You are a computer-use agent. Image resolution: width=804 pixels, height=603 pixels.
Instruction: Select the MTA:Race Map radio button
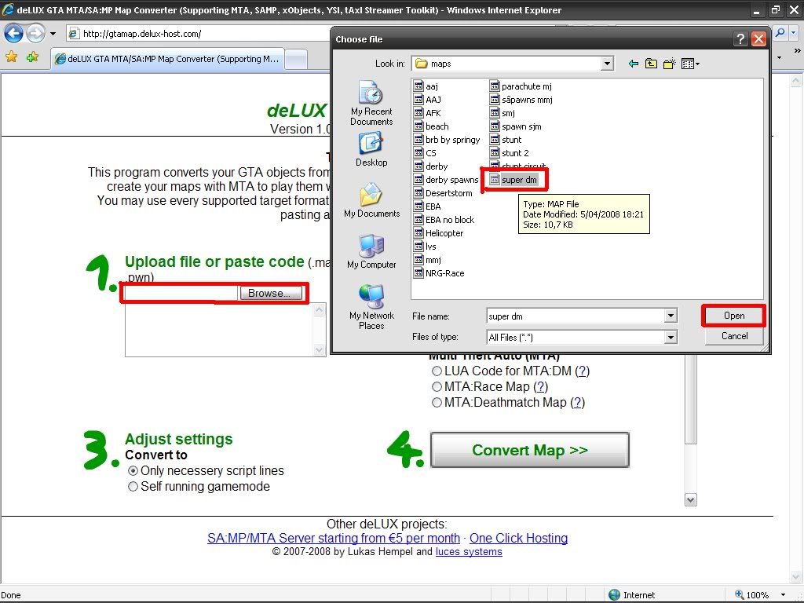click(437, 386)
